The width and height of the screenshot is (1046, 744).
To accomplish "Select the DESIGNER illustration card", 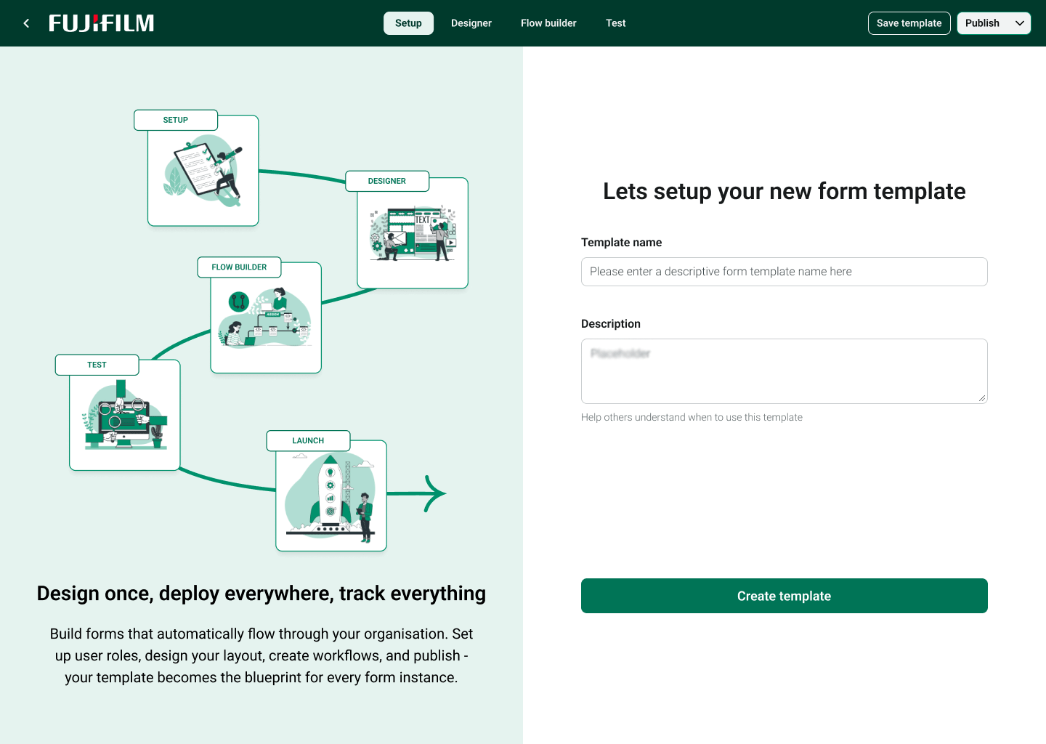I will pos(412,232).
